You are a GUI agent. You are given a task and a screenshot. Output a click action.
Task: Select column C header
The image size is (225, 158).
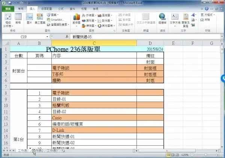tap(94, 43)
